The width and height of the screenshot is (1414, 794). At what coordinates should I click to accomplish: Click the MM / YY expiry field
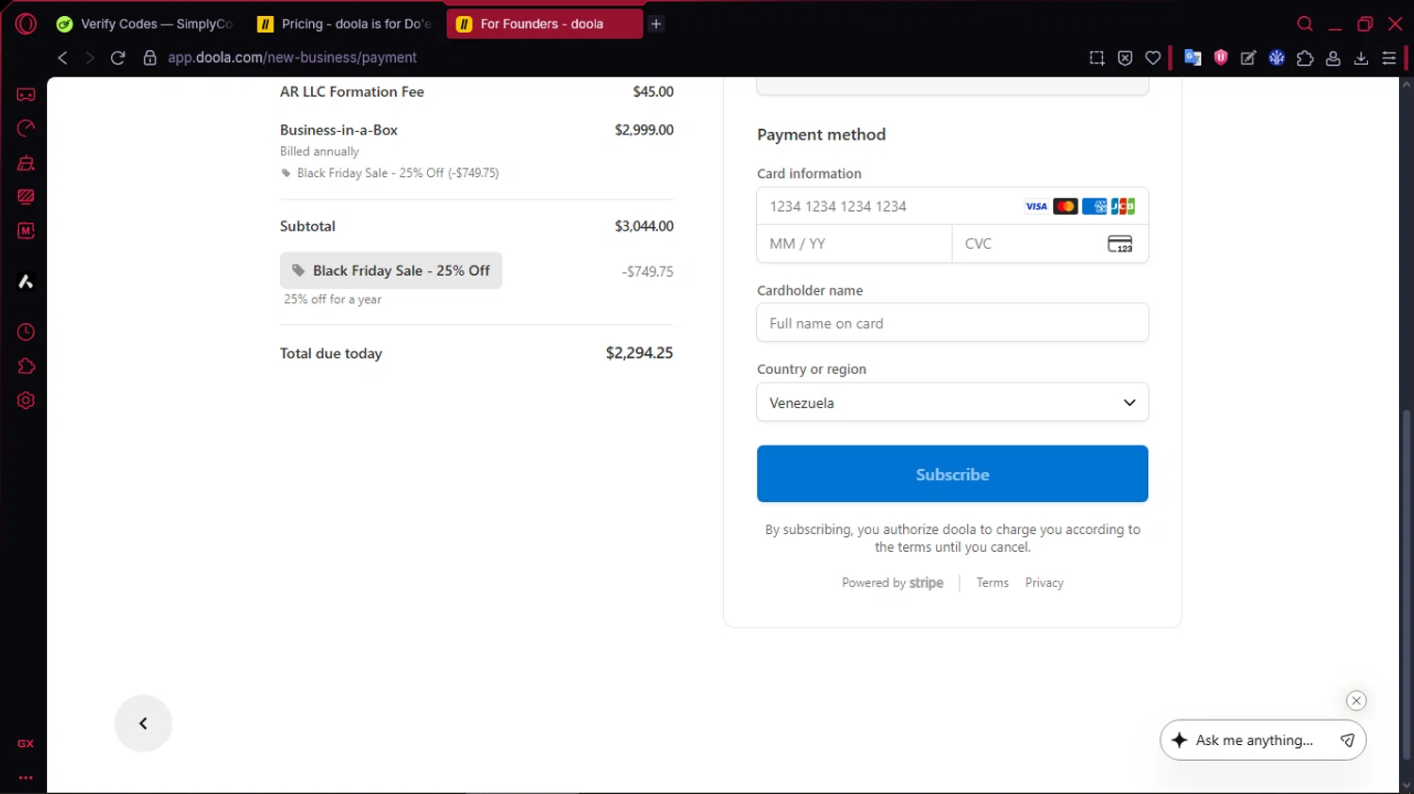tap(854, 243)
